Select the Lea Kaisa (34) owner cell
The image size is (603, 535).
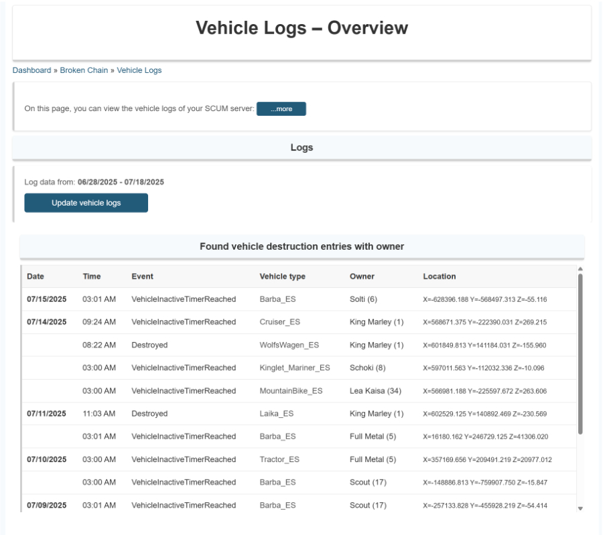(x=375, y=391)
